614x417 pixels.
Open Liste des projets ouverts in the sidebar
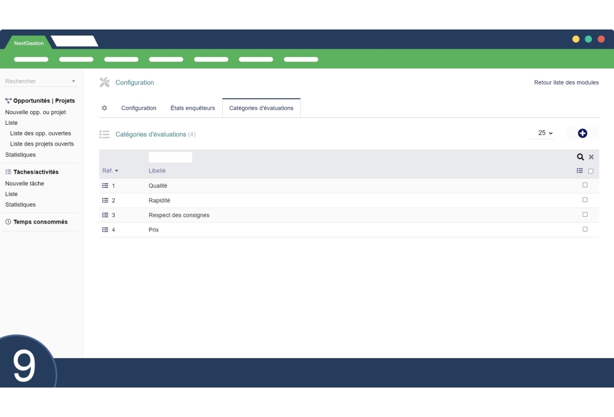(42, 144)
